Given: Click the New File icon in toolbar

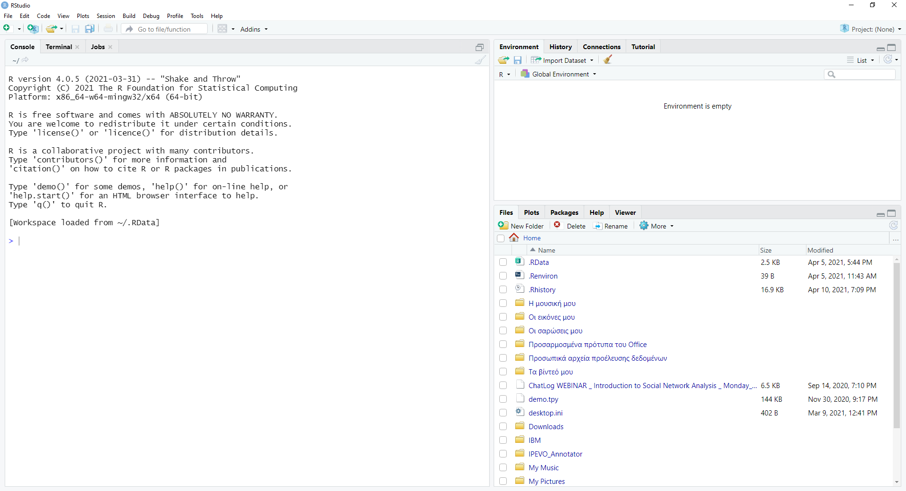Looking at the screenshot, I should tap(7, 29).
